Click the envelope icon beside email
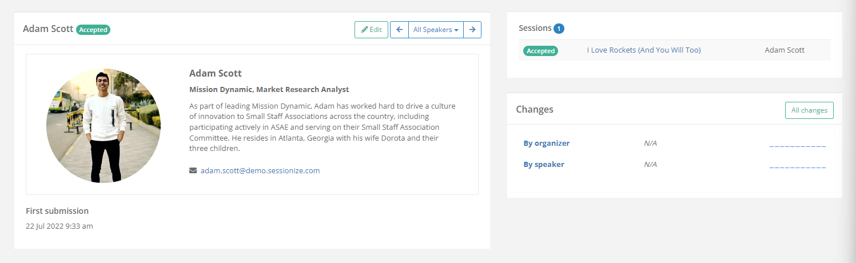Screen dimensions: 856x263 pos(193,170)
